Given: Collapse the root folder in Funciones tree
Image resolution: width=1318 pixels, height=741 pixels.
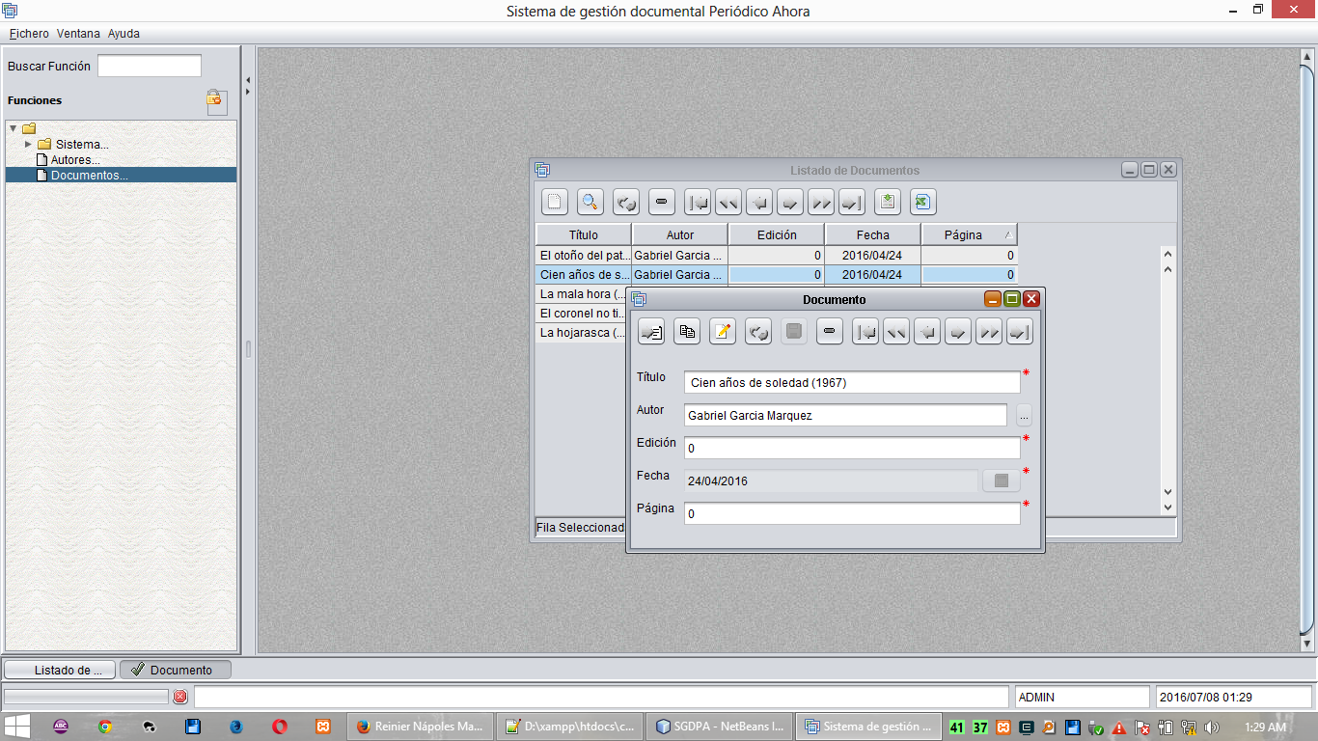Looking at the screenshot, I should click(13, 128).
